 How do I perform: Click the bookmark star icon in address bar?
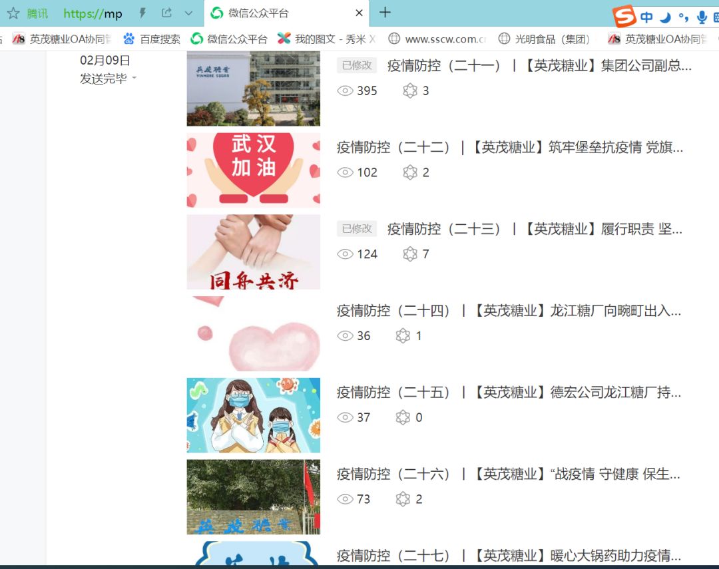click(x=13, y=13)
